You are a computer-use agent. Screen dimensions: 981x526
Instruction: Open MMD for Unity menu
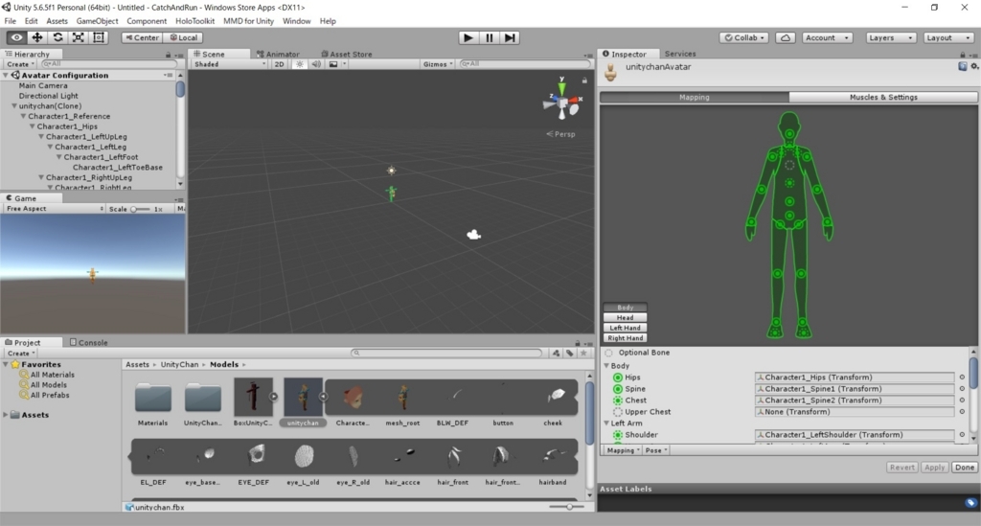248,21
